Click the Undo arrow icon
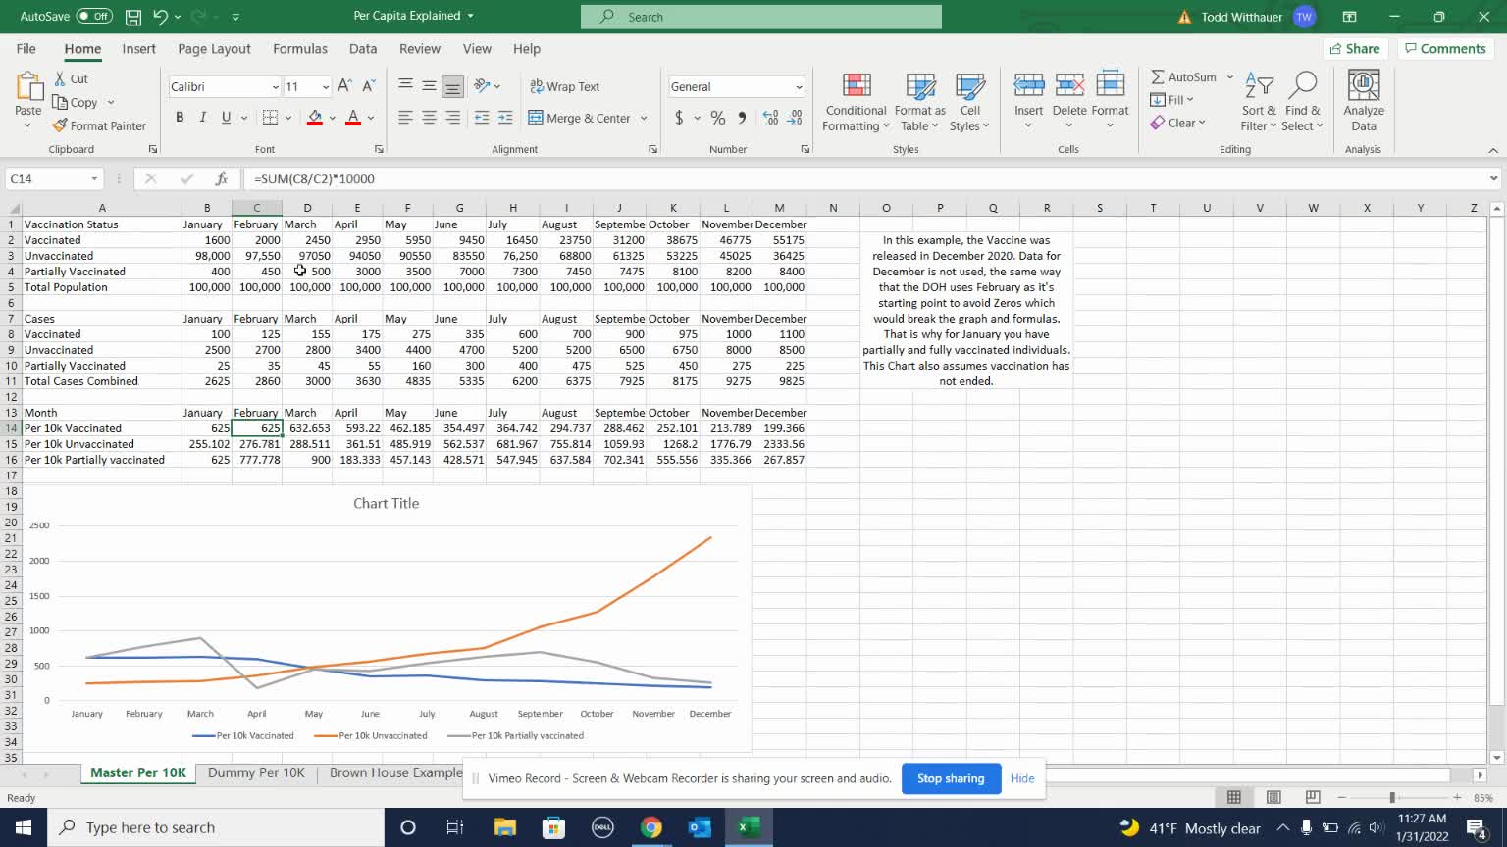 (161, 17)
